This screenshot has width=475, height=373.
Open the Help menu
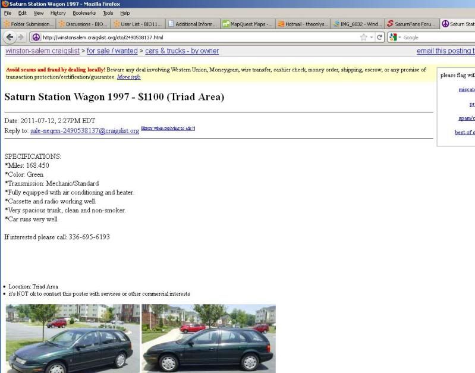125,13
